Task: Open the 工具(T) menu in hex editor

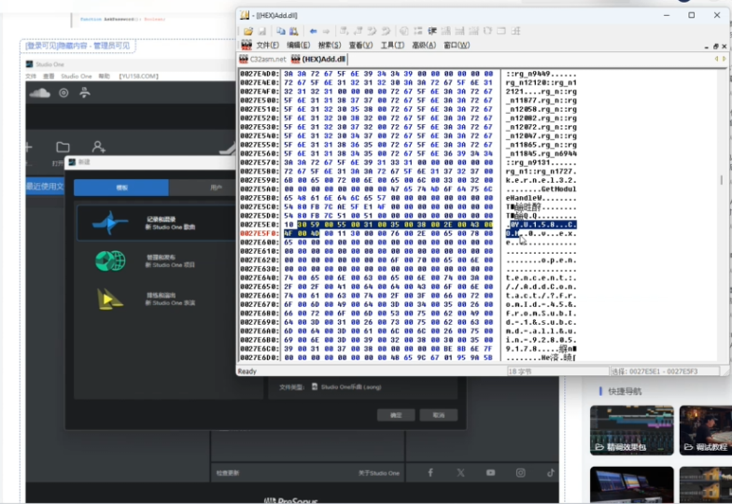Action: point(392,45)
